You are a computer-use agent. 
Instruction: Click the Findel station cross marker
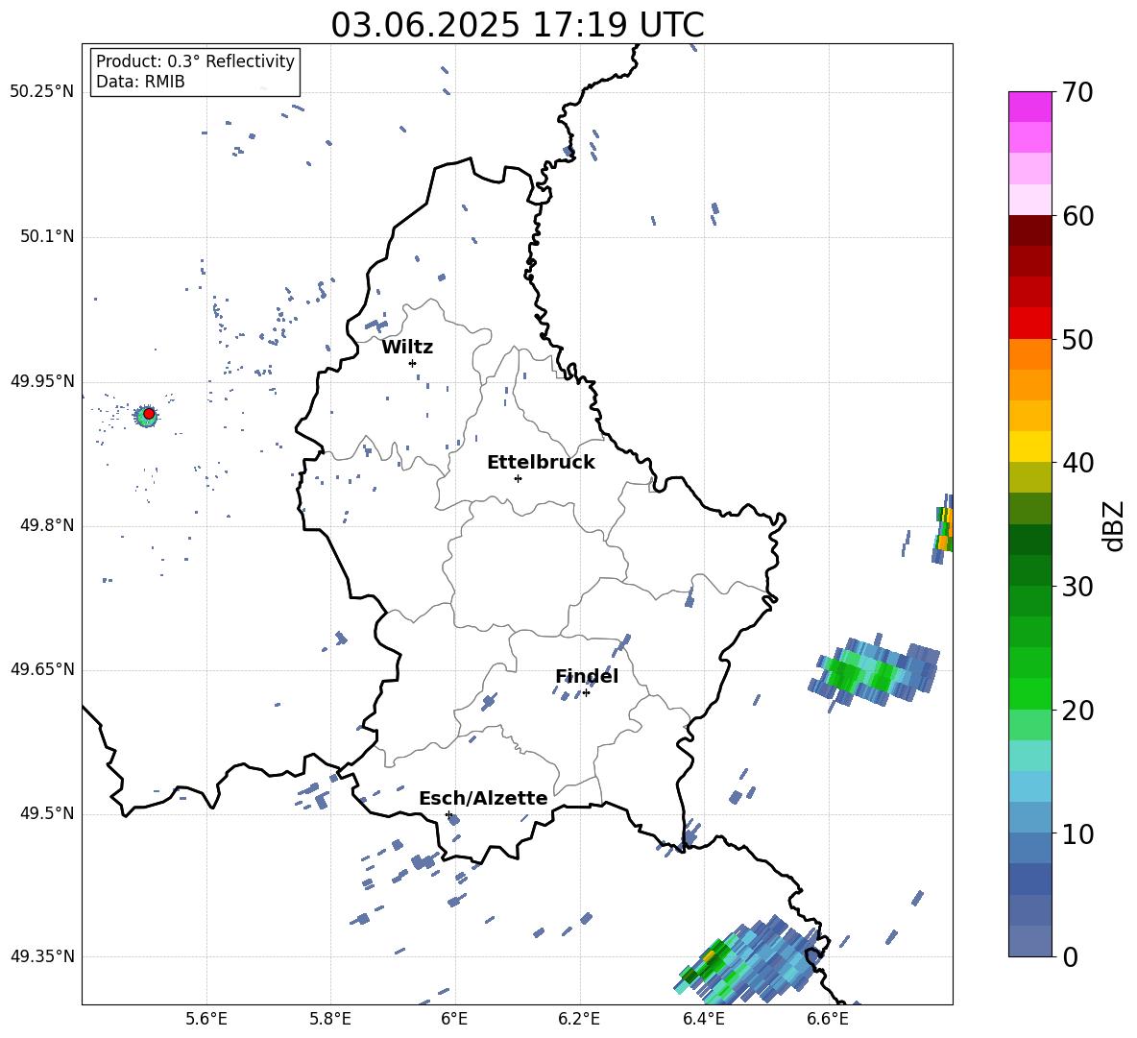586,693
